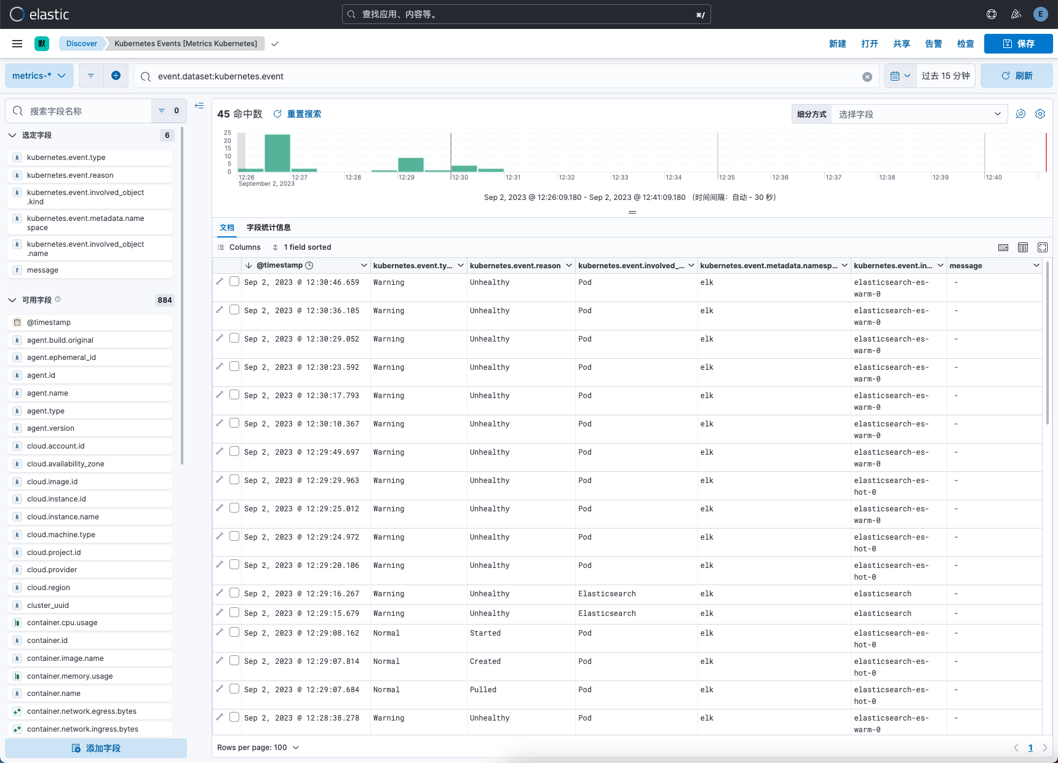This screenshot has width=1058, height=763.
Task: Click 告警 in the top menu
Action: [x=934, y=44]
